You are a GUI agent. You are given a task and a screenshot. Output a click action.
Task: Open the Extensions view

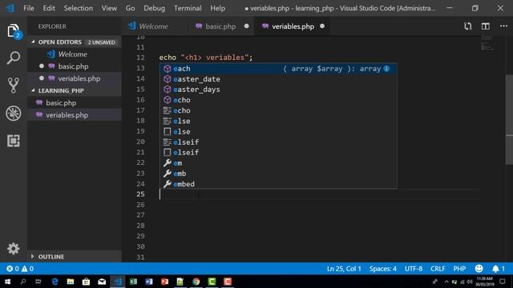[x=13, y=141]
